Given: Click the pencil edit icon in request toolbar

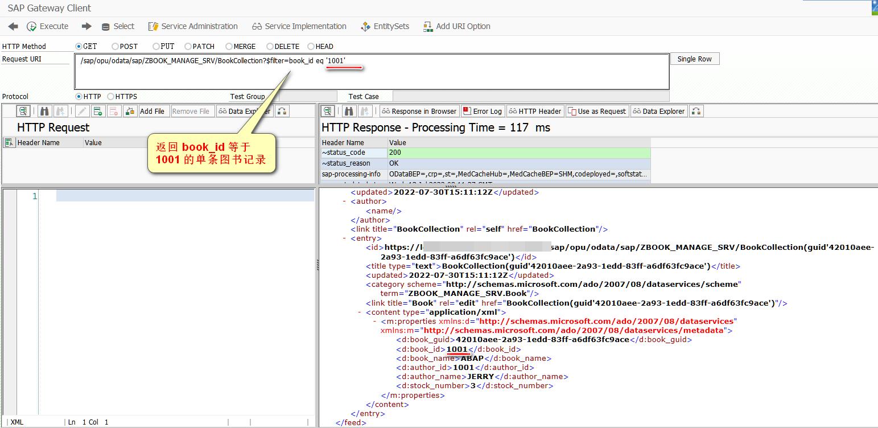Looking at the screenshot, I should tap(83, 112).
